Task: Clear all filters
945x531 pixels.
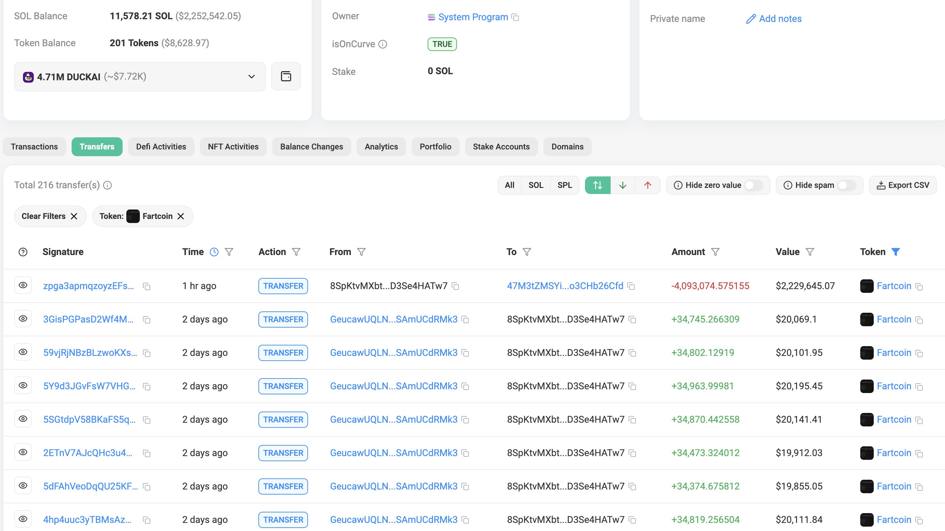Action: coord(50,216)
